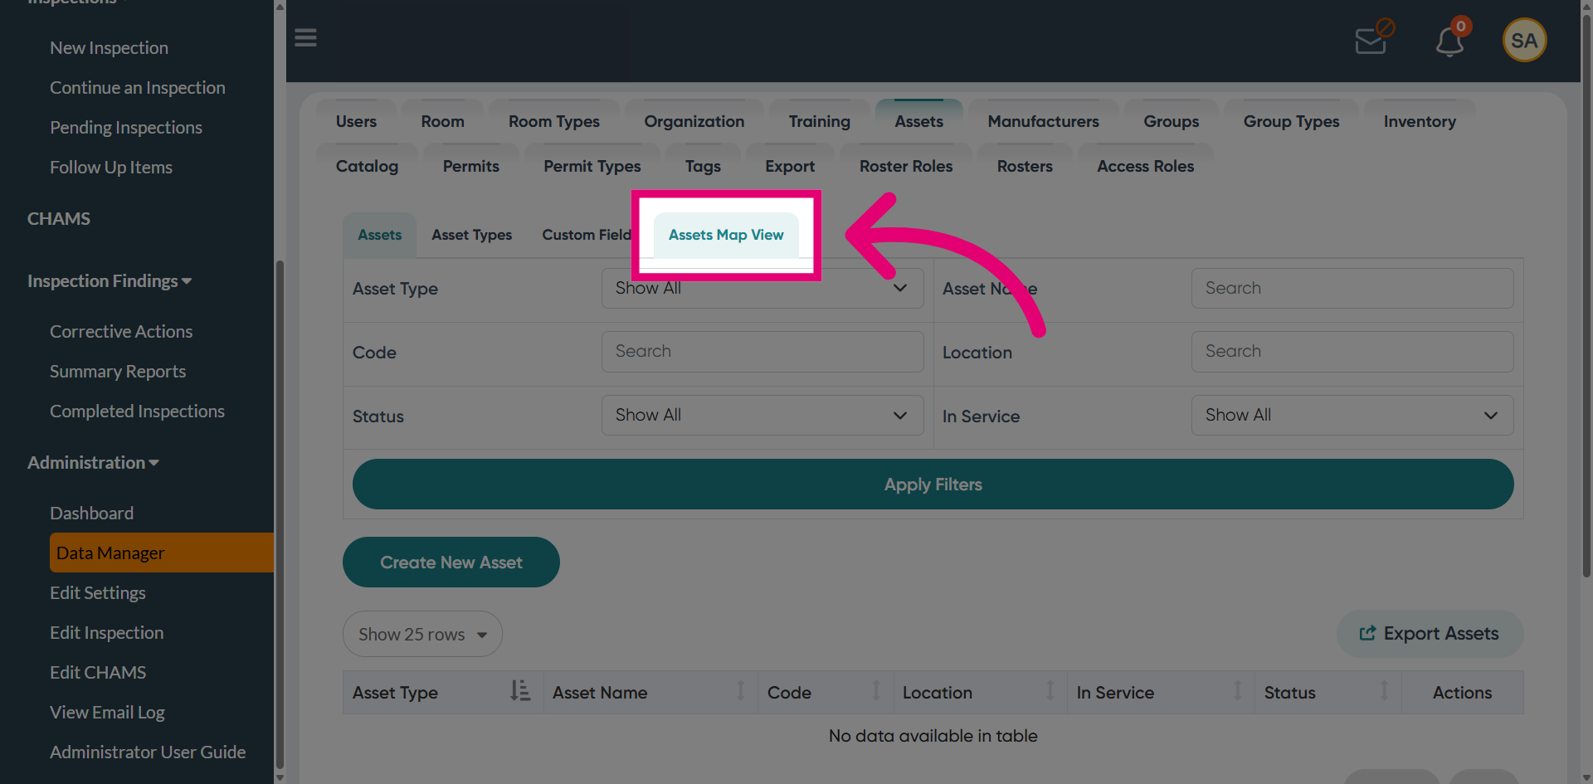Switch to the Manufacturers tab
This screenshot has width=1593, height=784.
[x=1043, y=121]
